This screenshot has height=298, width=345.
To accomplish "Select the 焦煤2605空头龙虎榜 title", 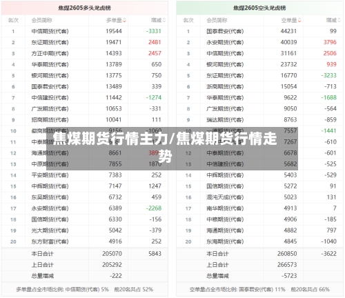I will click(259, 8).
